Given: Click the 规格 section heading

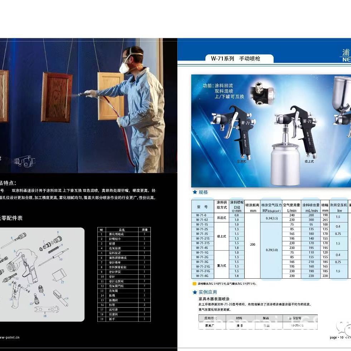Looking at the screenshot, I should pyautogui.click(x=203, y=192).
